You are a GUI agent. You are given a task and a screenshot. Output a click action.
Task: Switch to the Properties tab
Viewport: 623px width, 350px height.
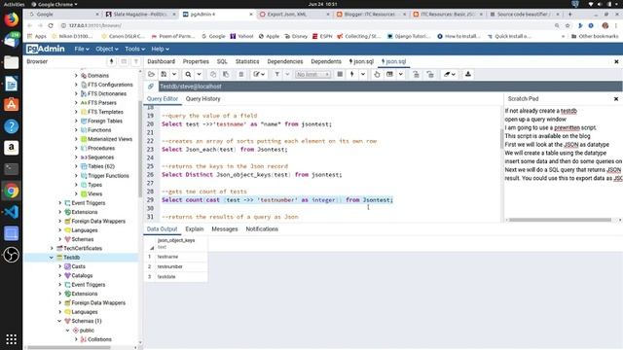pos(196,61)
